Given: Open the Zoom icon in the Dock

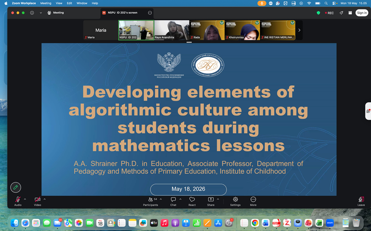Looking at the screenshot, I should (330, 223).
